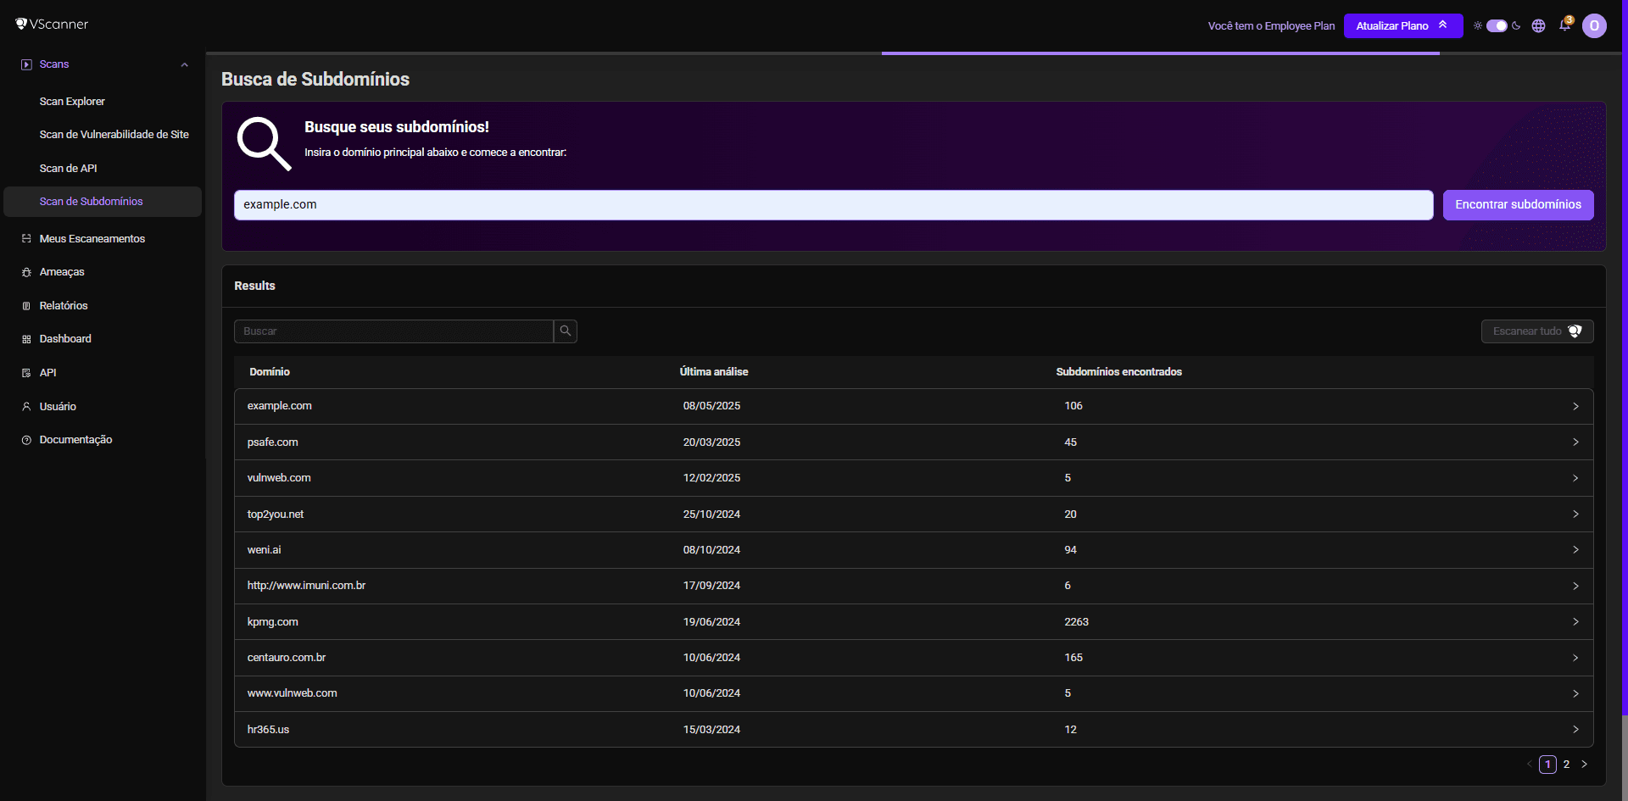
Task: Click the API sidebar icon
Action: pos(26,373)
